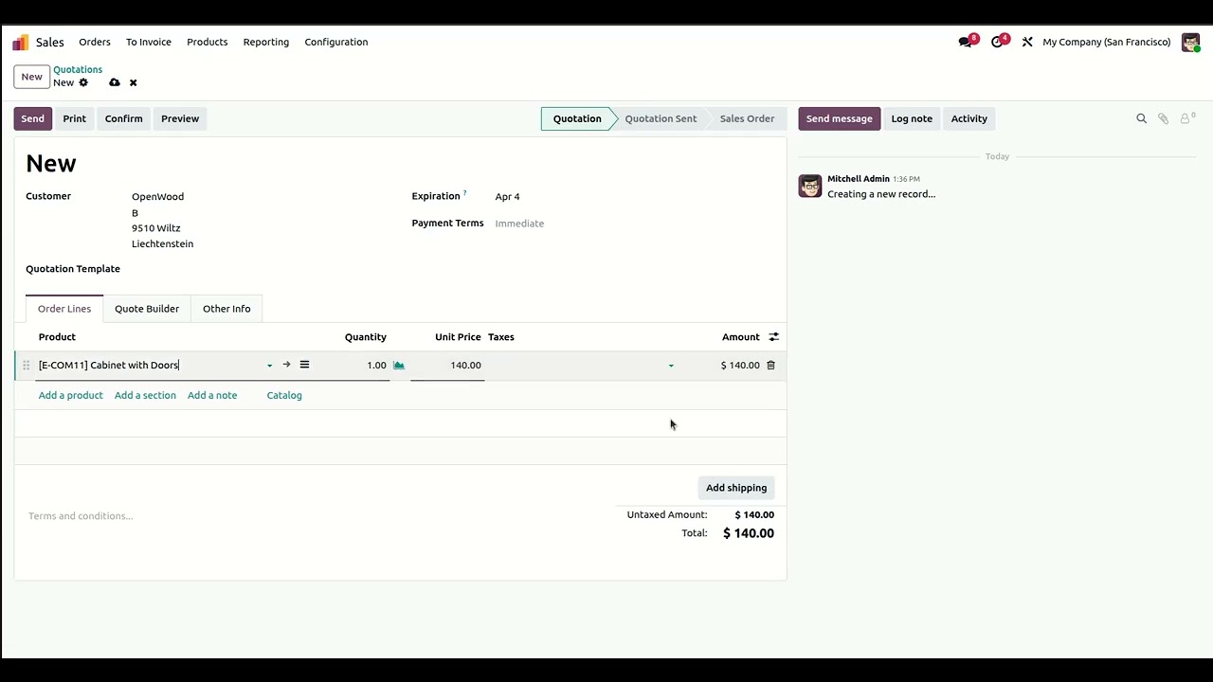Open the Reporting menu
Image resolution: width=1213 pixels, height=682 pixels.
266,42
